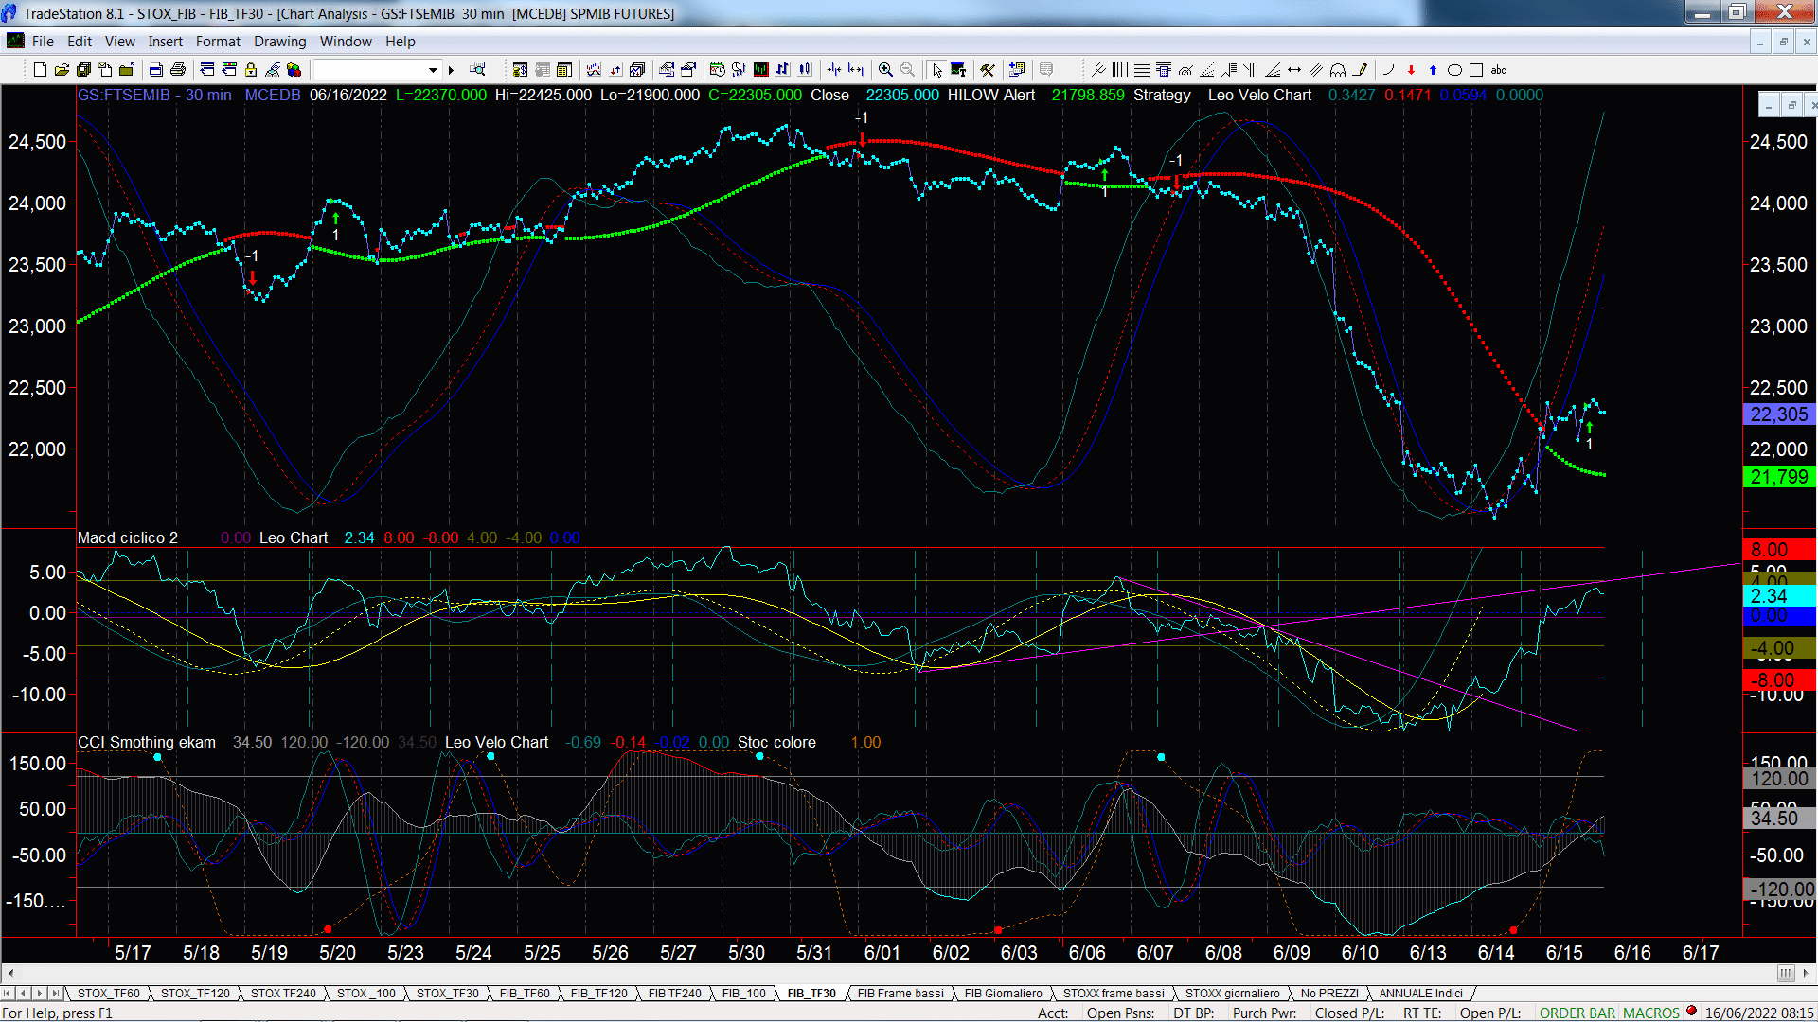
Task: Click the chart's horizontal scrollbar right arrow
Action: (1807, 973)
